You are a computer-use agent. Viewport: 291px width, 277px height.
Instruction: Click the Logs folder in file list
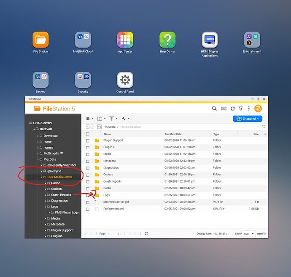[x=107, y=195]
